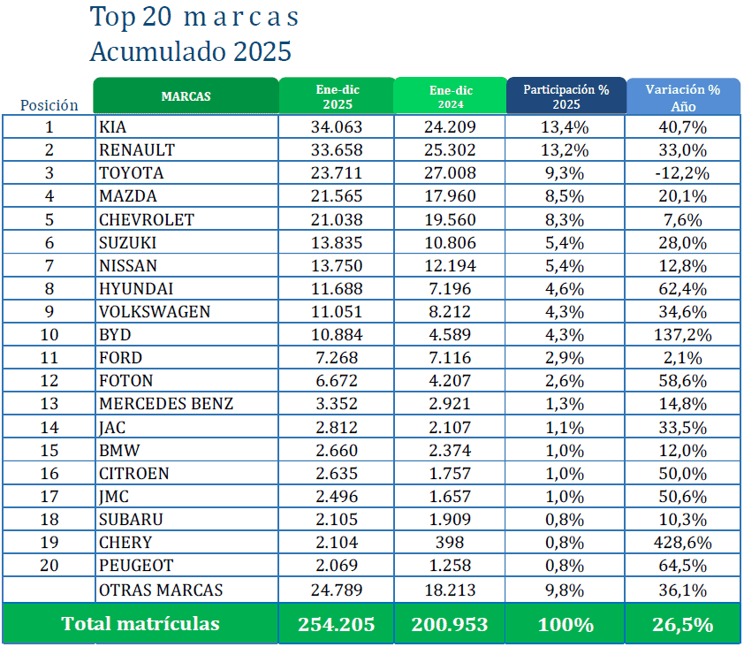
Task: Select CHERY's 428,6% variation cell
Action: click(682, 542)
